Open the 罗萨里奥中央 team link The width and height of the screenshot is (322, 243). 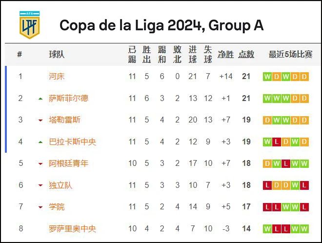click(x=73, y=229)
